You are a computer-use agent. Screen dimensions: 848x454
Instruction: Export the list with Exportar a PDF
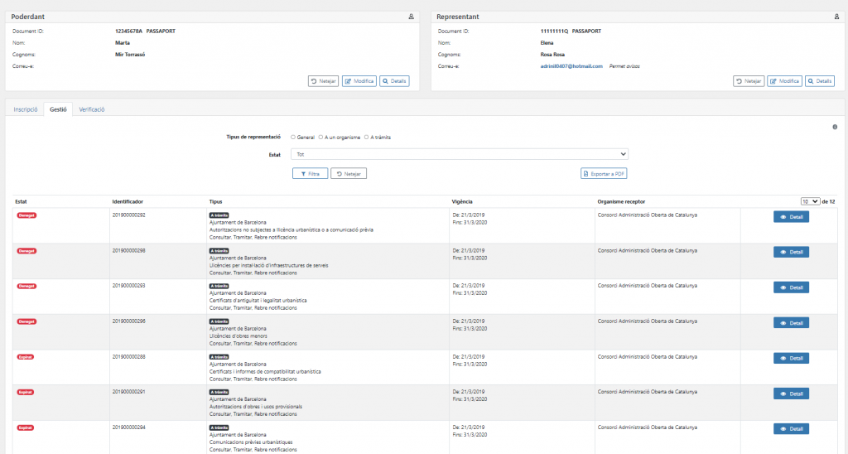[604, 173]
